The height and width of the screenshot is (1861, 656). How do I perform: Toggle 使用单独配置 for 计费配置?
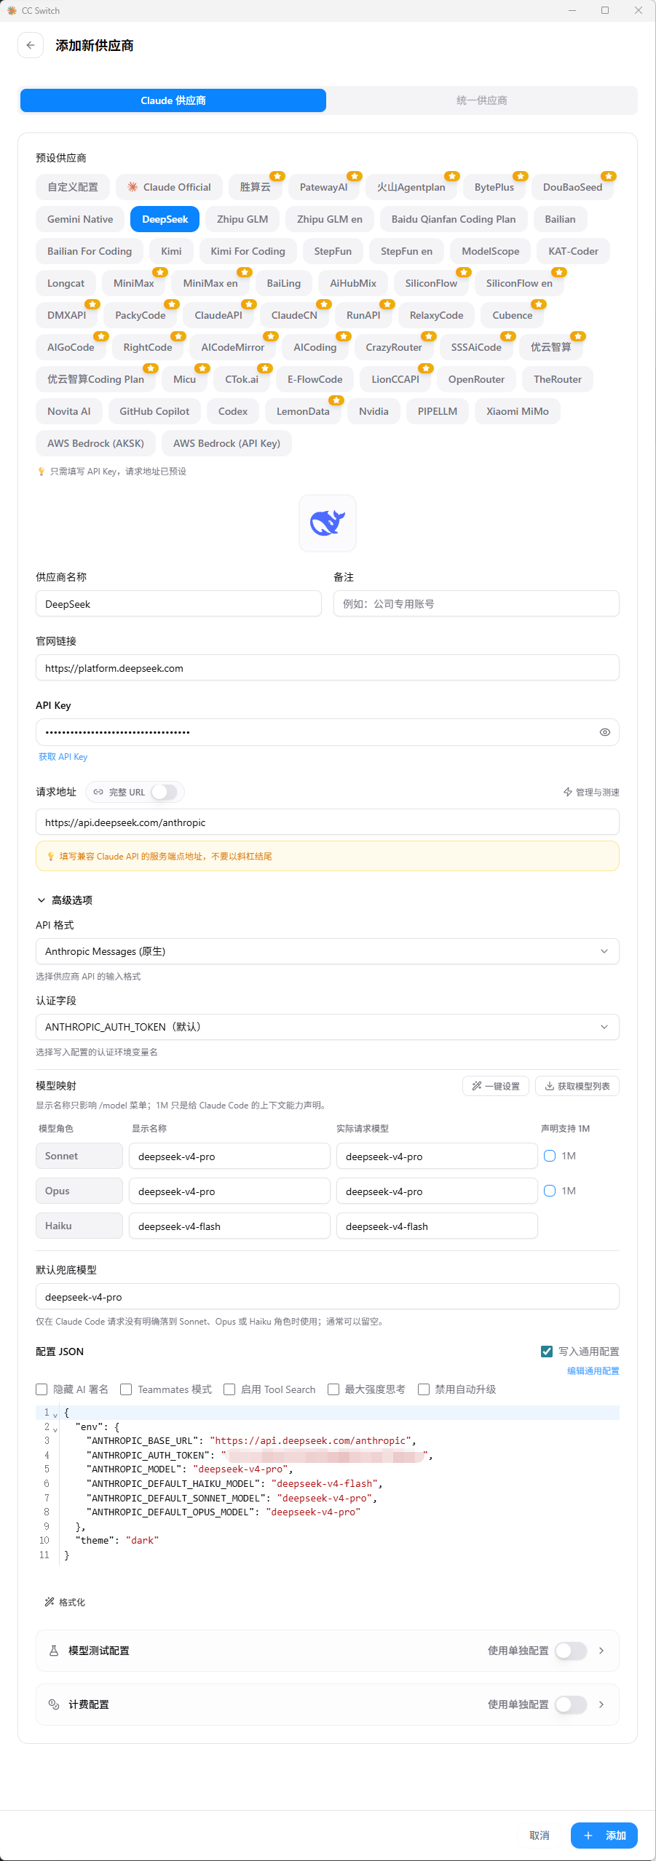(x=571, y=1705)
